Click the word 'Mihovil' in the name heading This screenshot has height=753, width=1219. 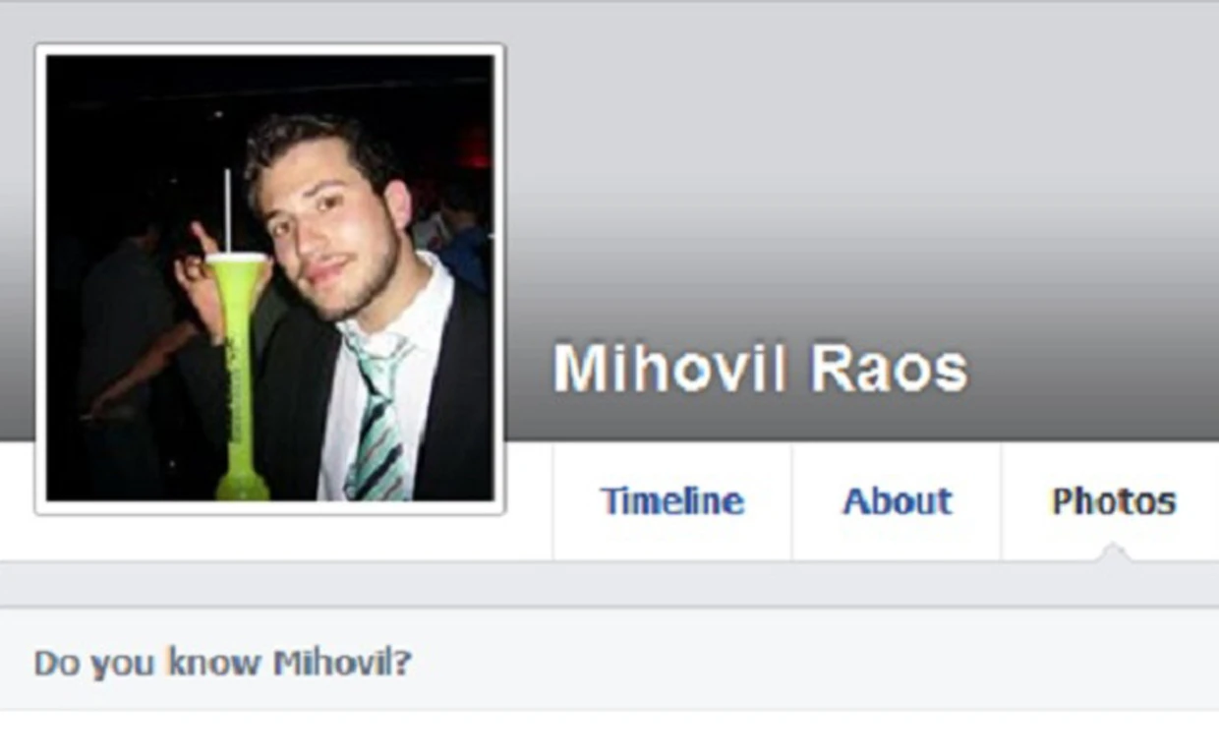pyautogui.click(x=670, y=369)
